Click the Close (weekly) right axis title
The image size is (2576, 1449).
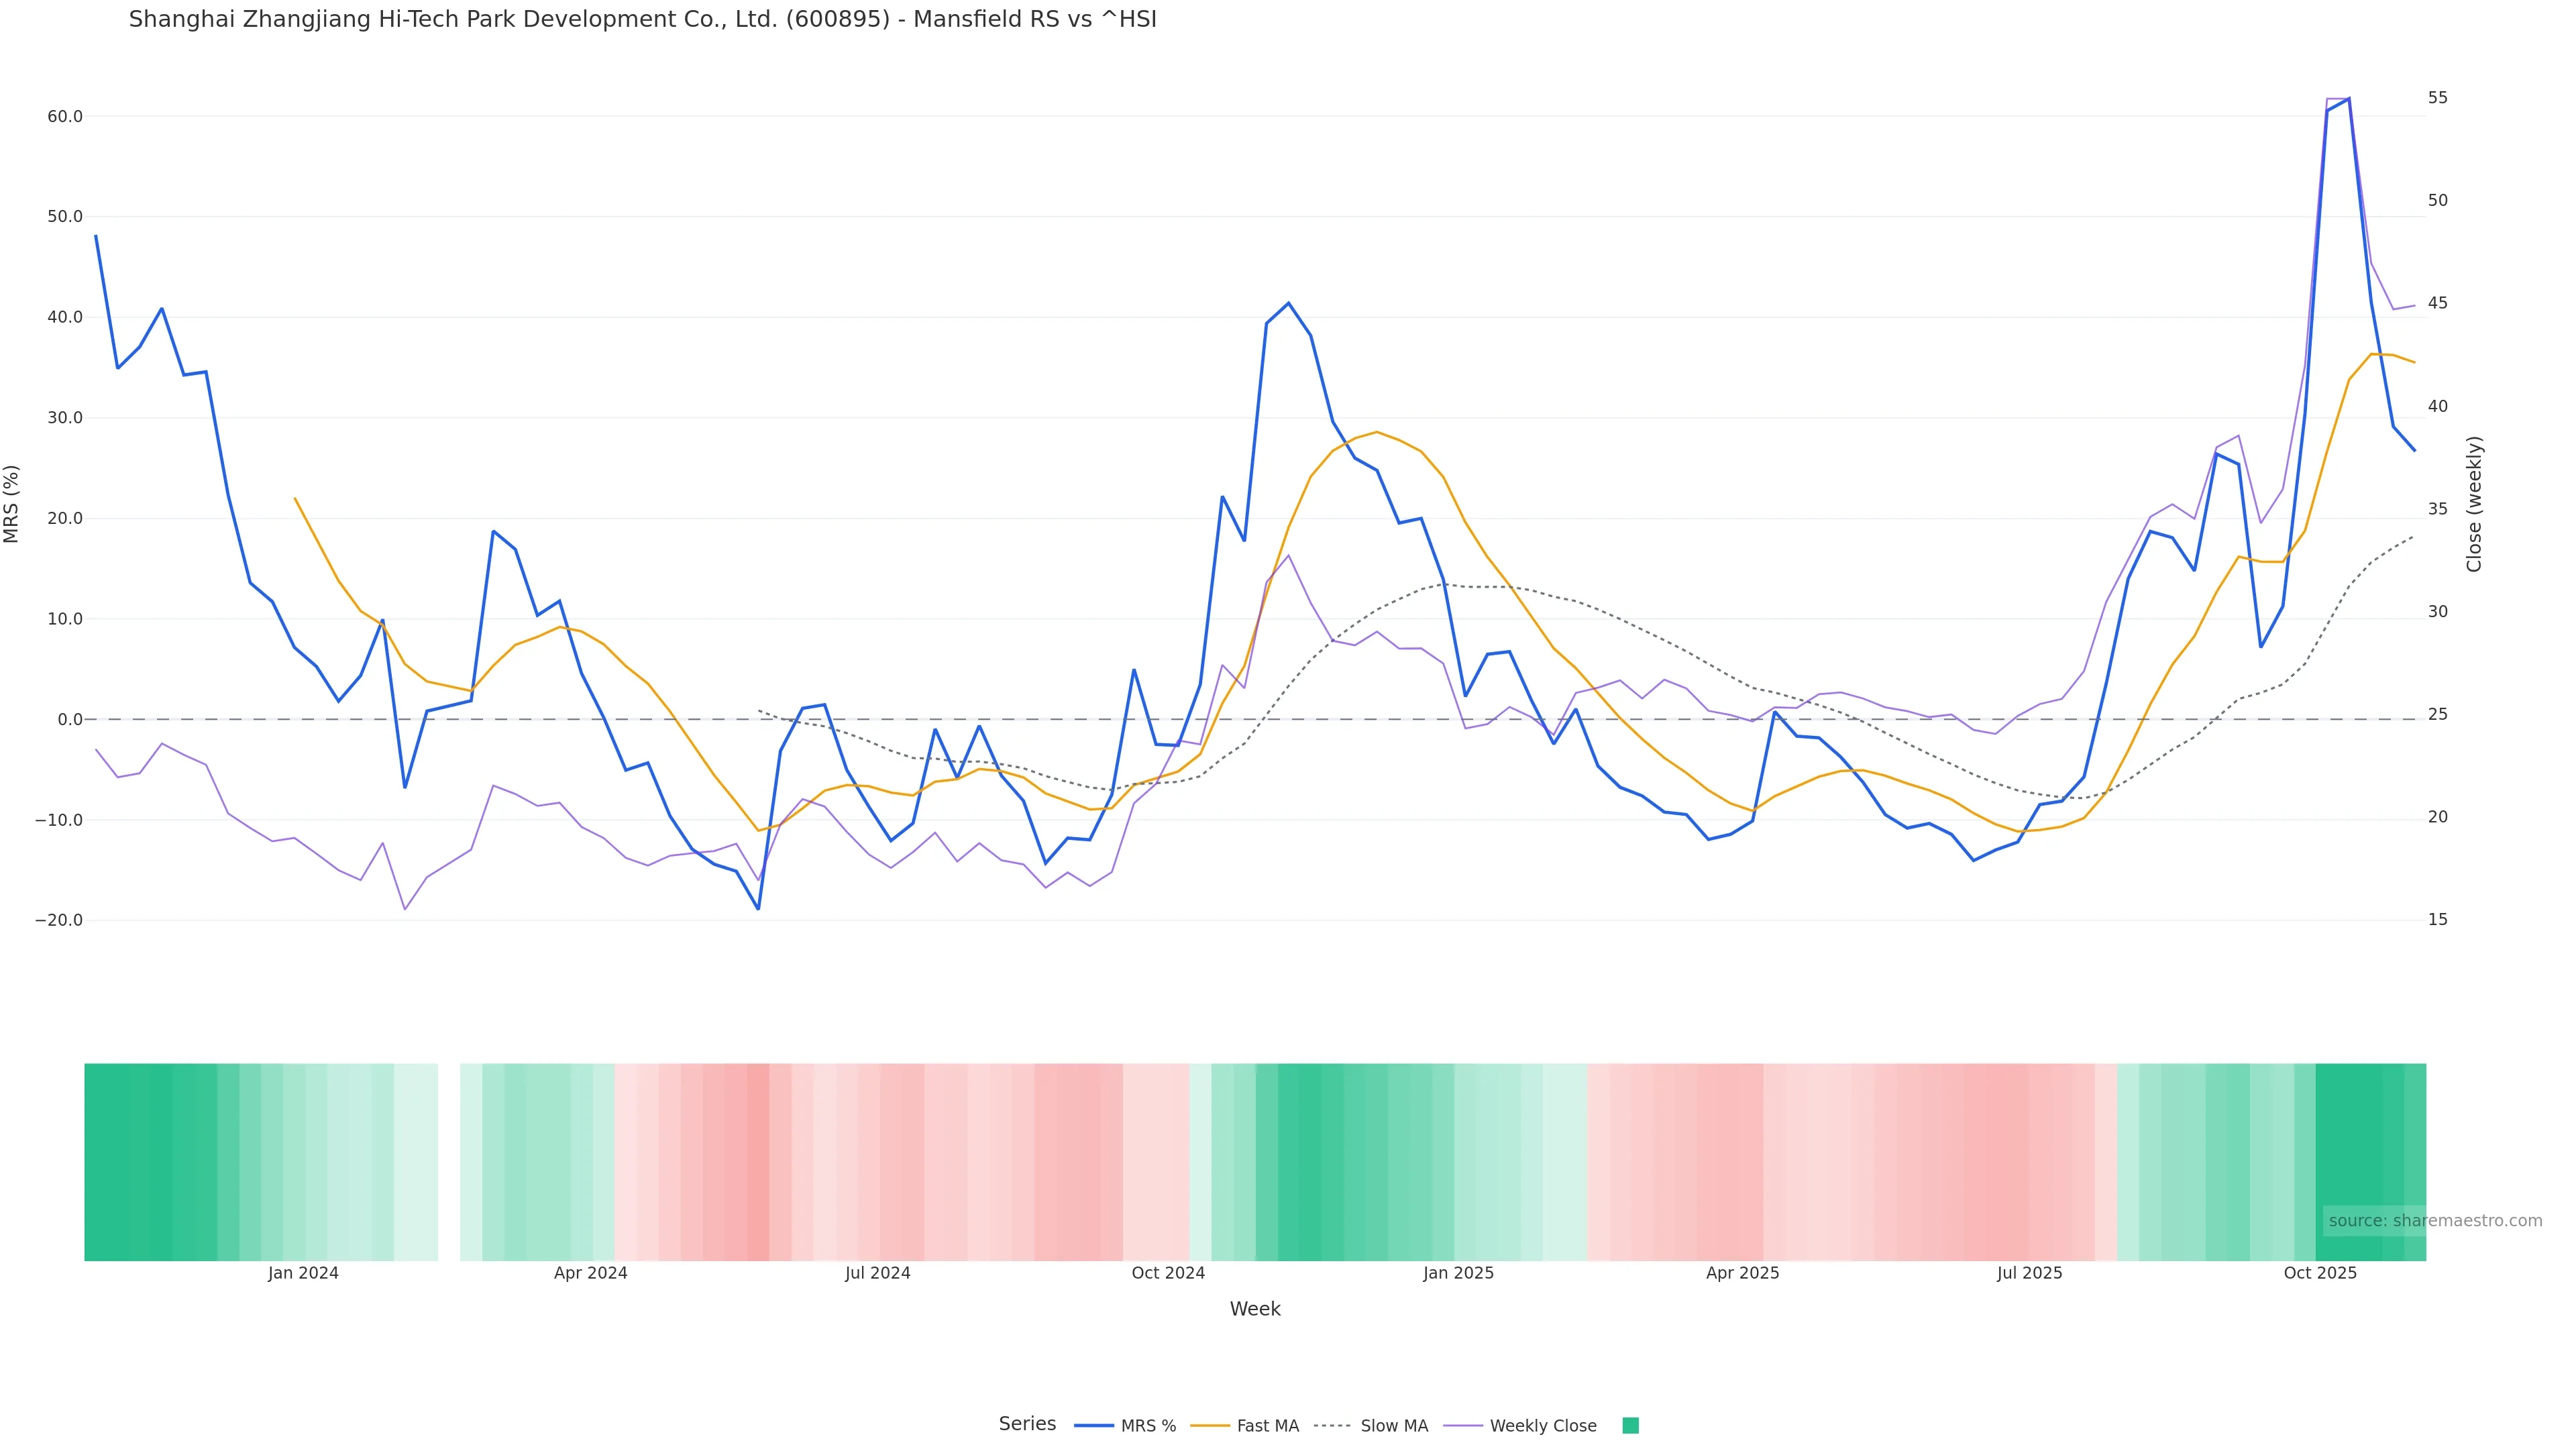2474,504
